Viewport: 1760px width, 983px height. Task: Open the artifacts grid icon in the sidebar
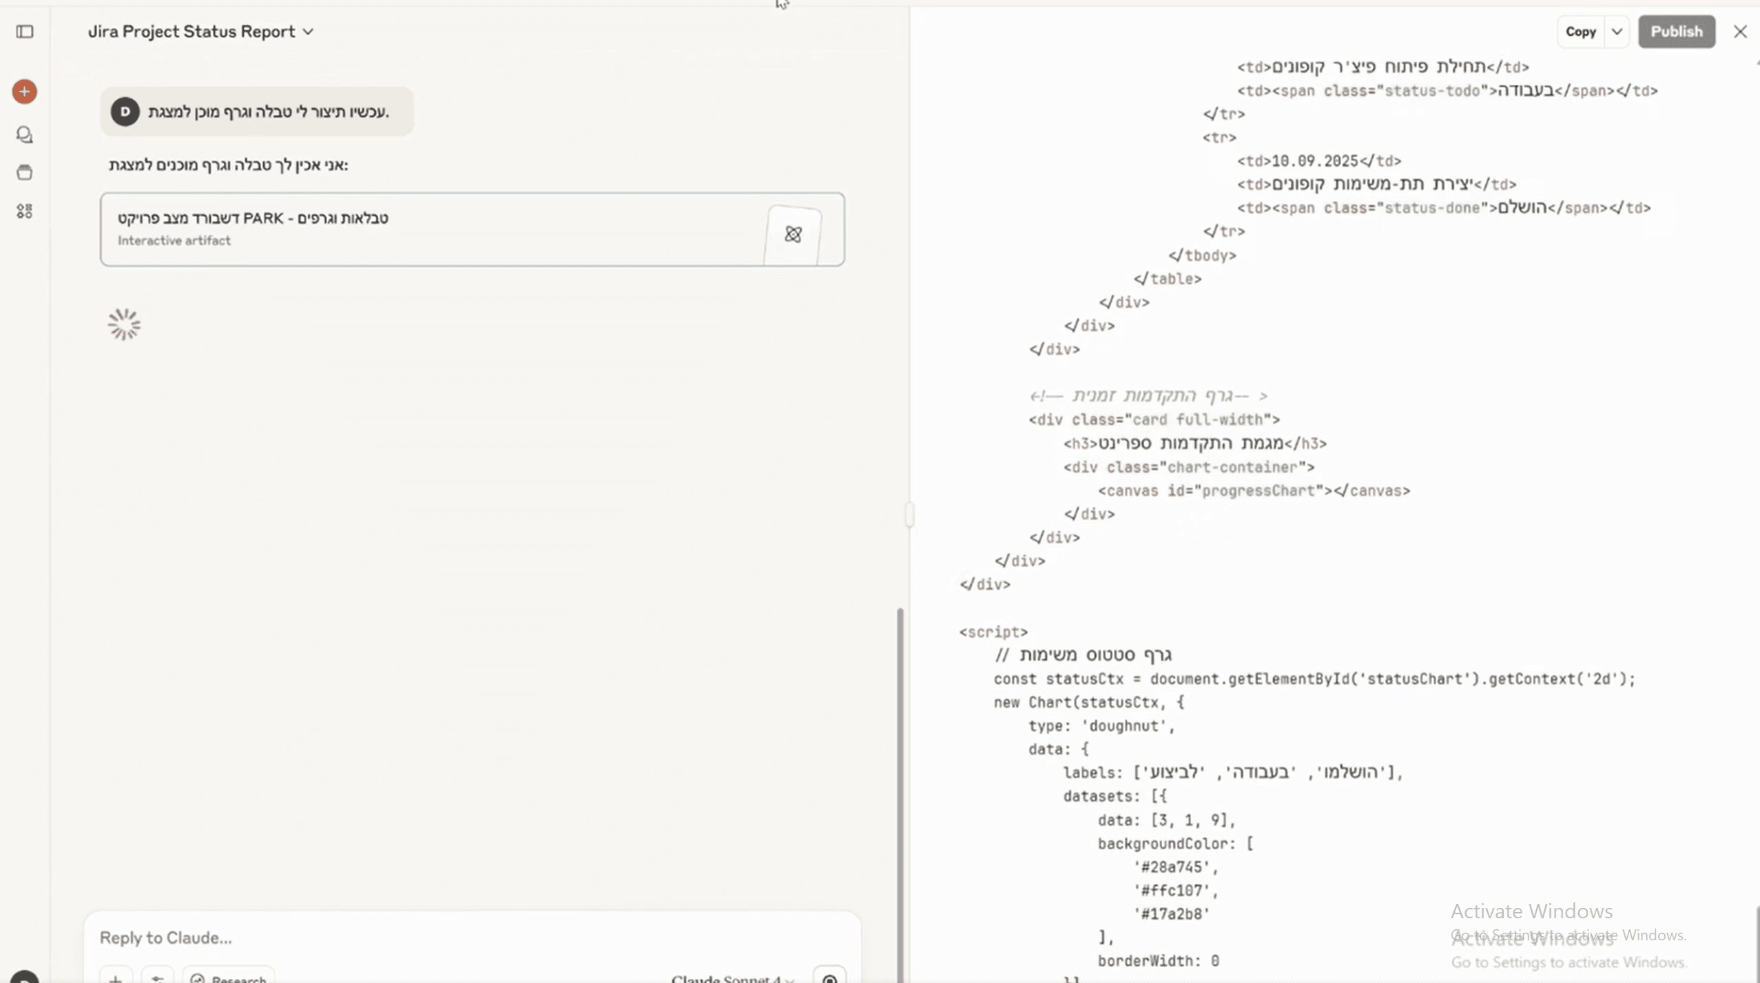point(25,211)
